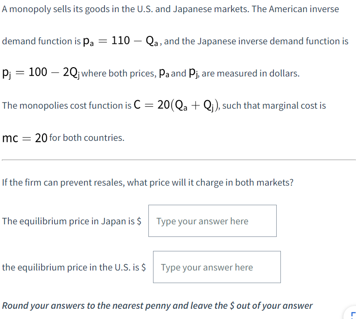Click the American demand equation pa = 110 − Qa
The height and width of the screenshot is (319, 356).
(120, 41)
